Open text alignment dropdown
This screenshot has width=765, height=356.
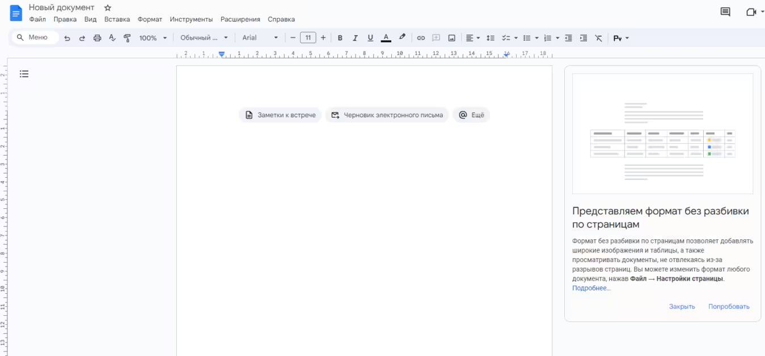click(x=473, y=38)
